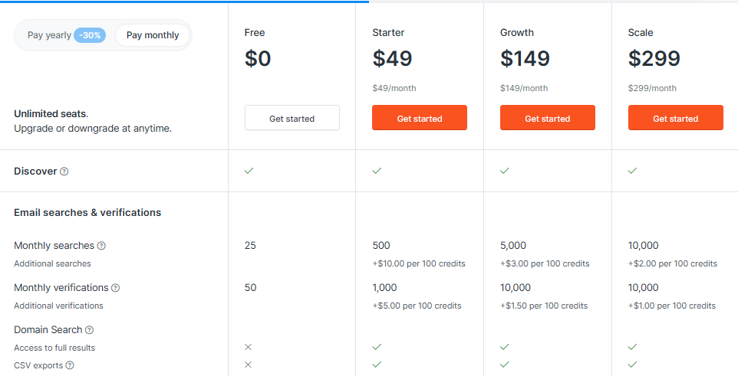Click the Growth plan $149 price
Viewport: 738px width, 376px height.
(x=525, y=59)
